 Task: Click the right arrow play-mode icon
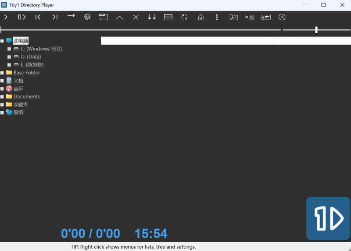coord(71,16)
